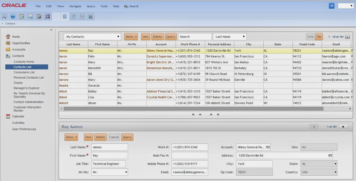Open Consumers List in sidebar
This screenshot has width=356, height=181.
click(x=24, y=72)
